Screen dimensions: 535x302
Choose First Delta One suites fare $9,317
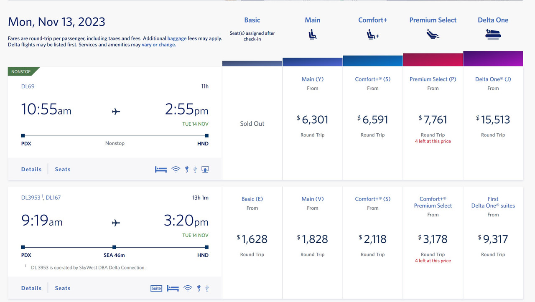coord(493,243)
